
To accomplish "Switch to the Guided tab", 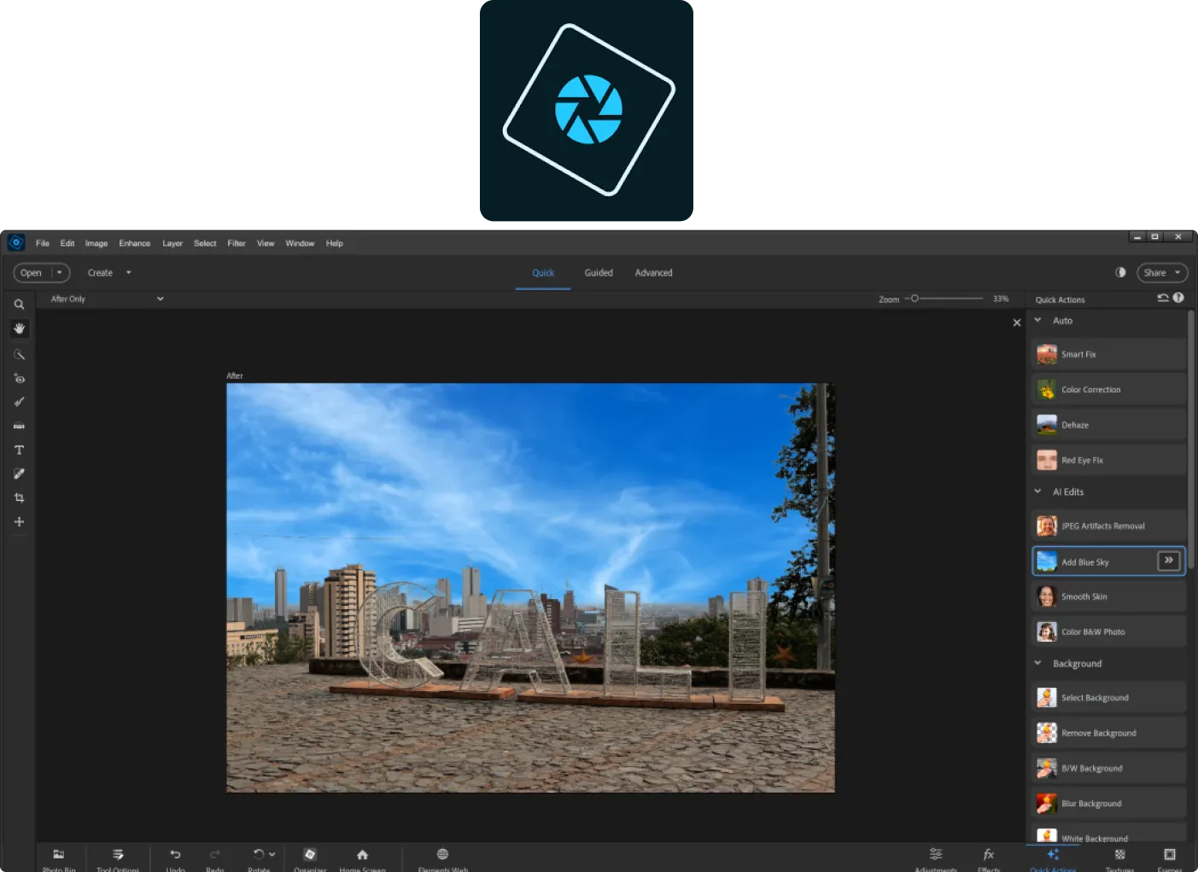I will pyautogui.click(x=599, y=273).
